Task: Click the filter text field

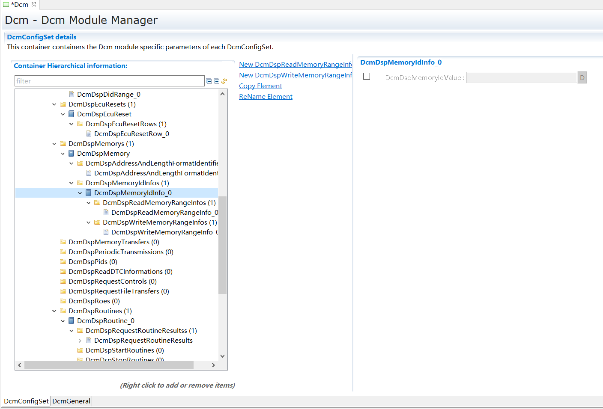Action: click(x=109, y=81)
